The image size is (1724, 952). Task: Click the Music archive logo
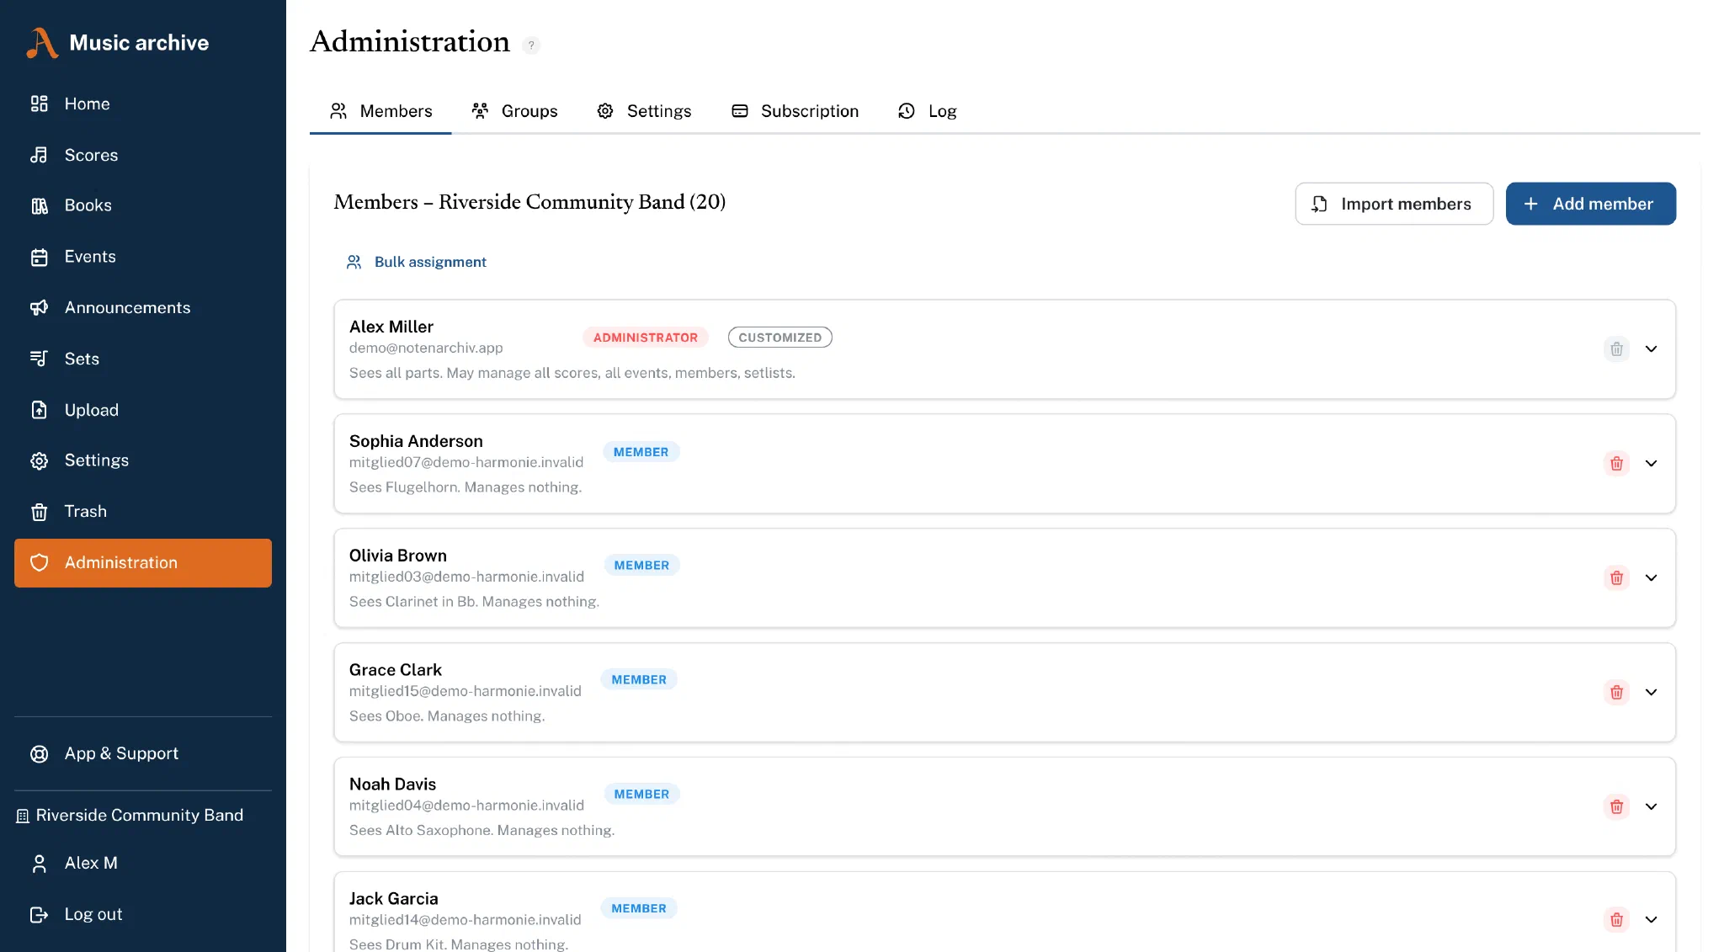point(118,43)
